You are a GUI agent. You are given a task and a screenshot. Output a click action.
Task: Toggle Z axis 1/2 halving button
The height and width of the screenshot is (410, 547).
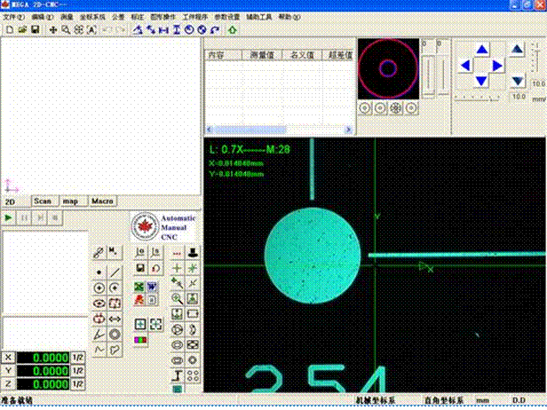[x=77, y=383]
